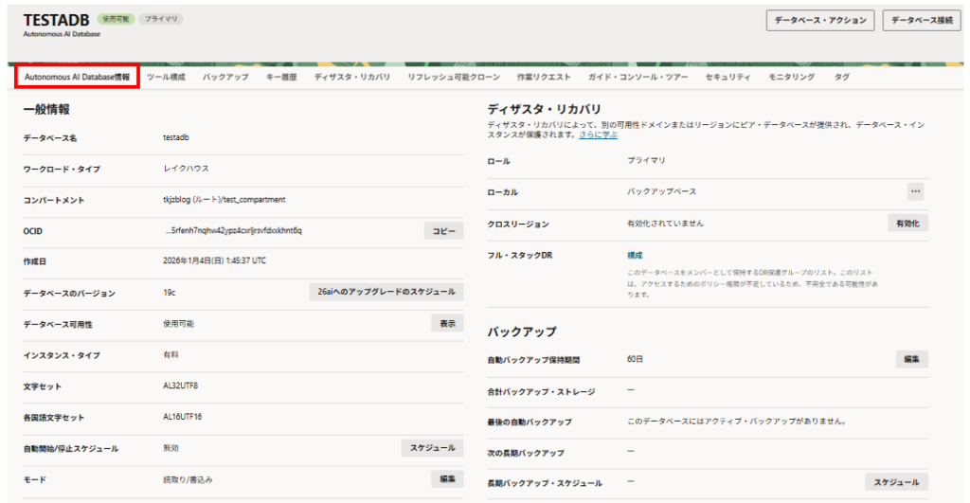The width and height of the screenshot is (970, 503).
Task: Open the バックアップ tab
Action: click(x=225, y=77)
